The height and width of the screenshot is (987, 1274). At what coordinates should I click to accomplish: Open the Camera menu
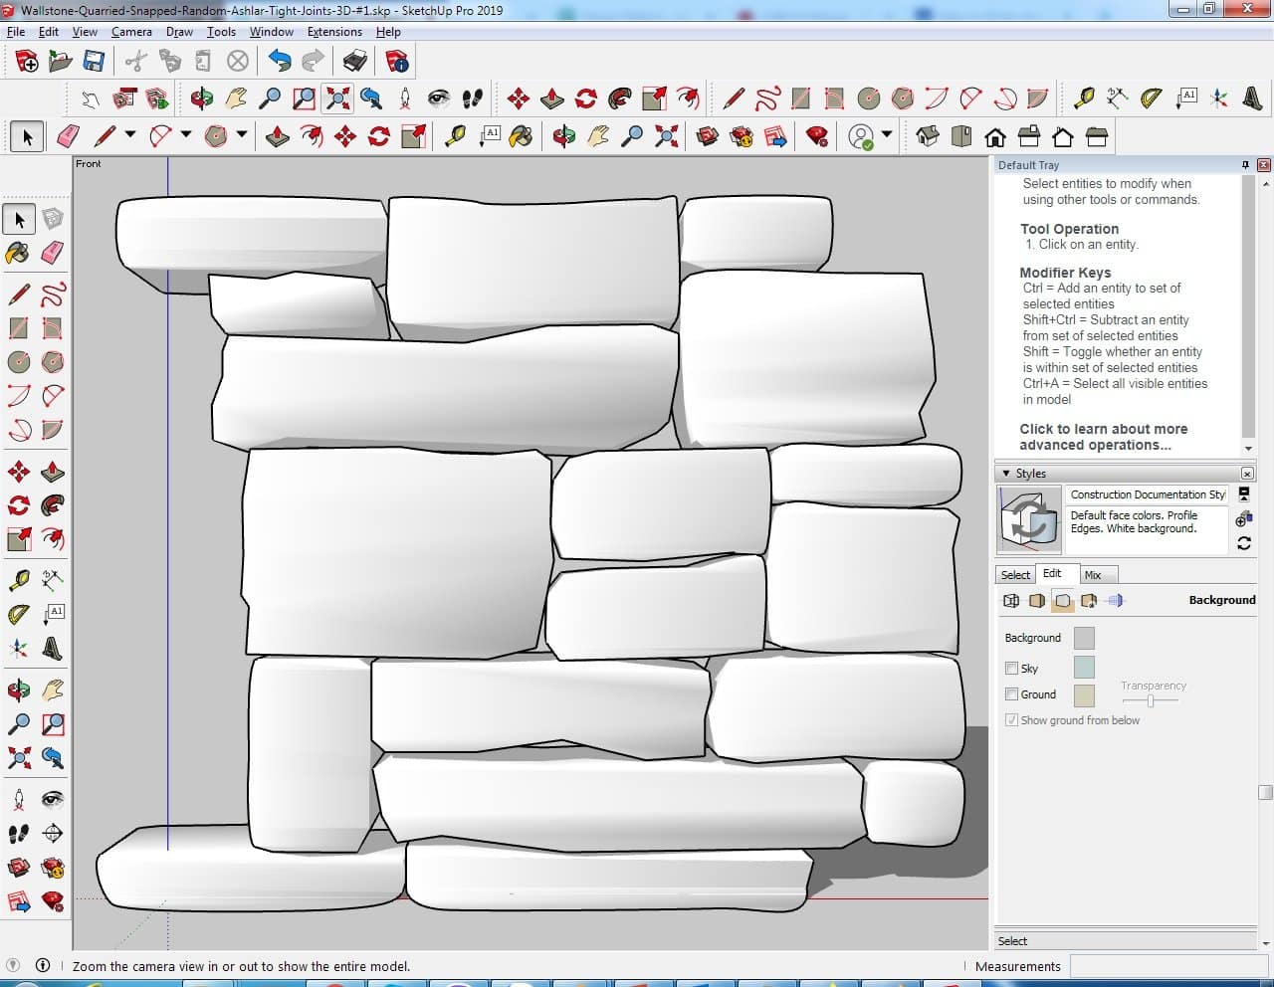(x=131, y=32)
